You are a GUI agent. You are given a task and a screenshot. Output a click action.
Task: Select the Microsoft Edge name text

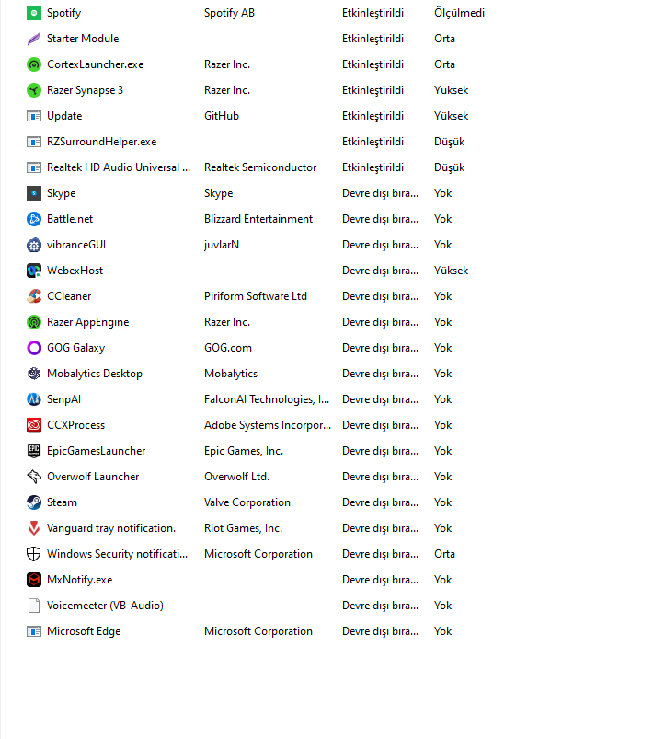click(84, 631)
